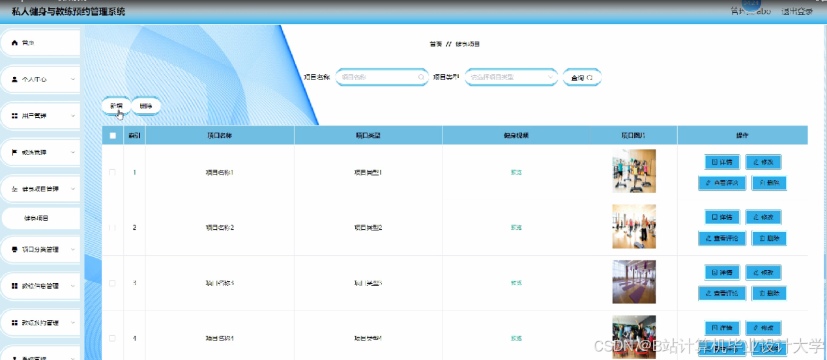Click the cell text 项目类型4
The width and height of the screenshot is (827, 360).
(368, 339)
